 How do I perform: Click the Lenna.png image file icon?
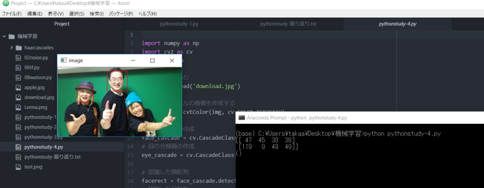point(18,107)
